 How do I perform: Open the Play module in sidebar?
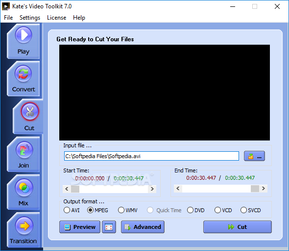tap(24, 41)
